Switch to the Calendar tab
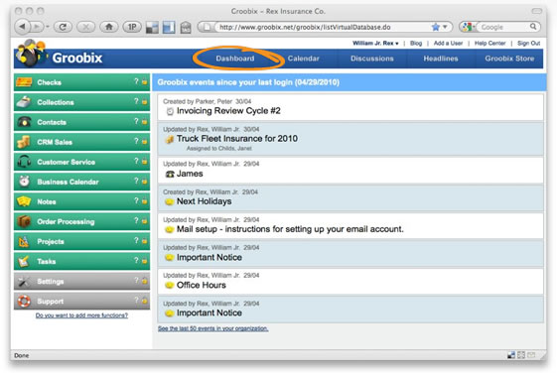Screen dimensions: 557x376 304,59
